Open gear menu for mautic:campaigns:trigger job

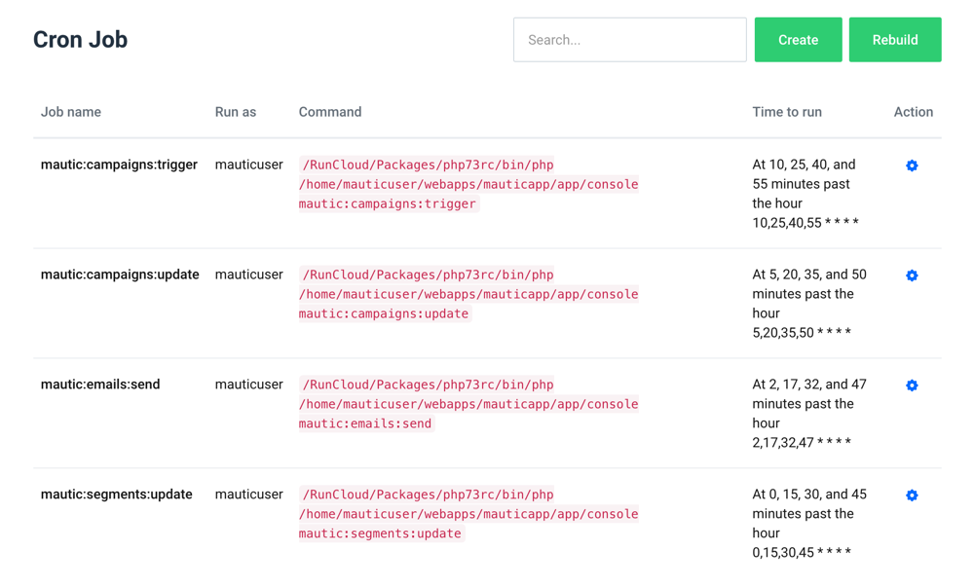point(912,165)
